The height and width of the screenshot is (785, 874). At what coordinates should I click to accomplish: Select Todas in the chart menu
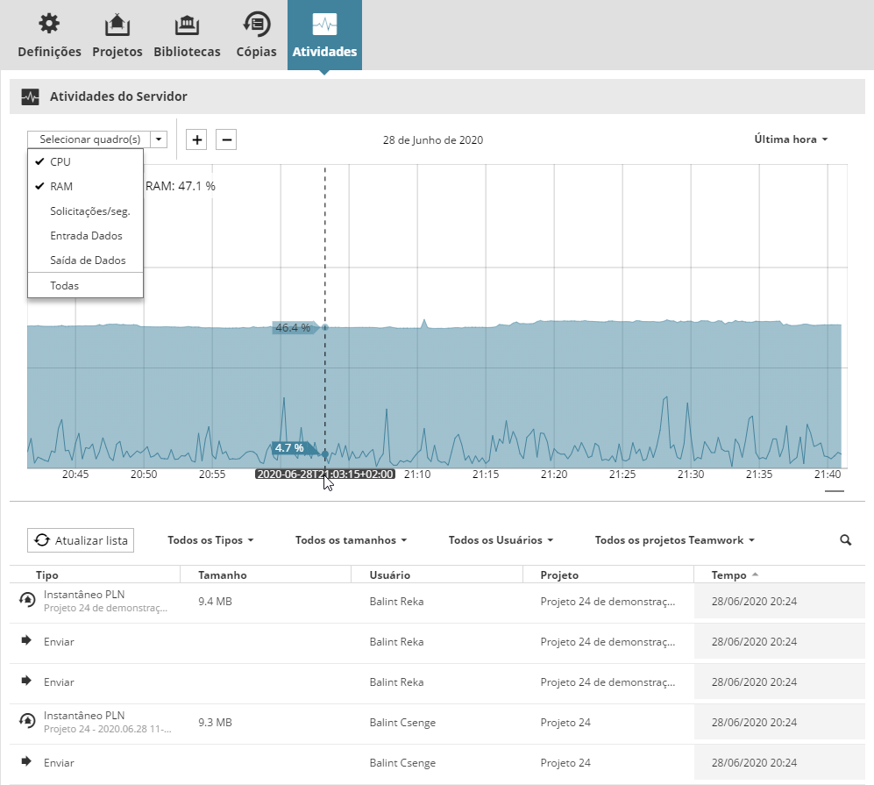(65, 286)
